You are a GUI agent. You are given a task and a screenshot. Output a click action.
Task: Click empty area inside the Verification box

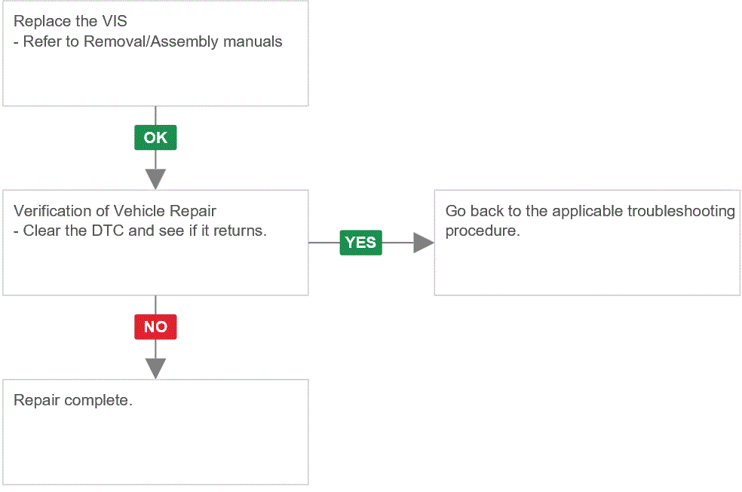point(155,267)
